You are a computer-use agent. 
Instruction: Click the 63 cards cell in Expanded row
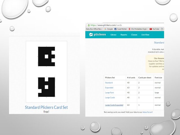[x=128, y=87]
